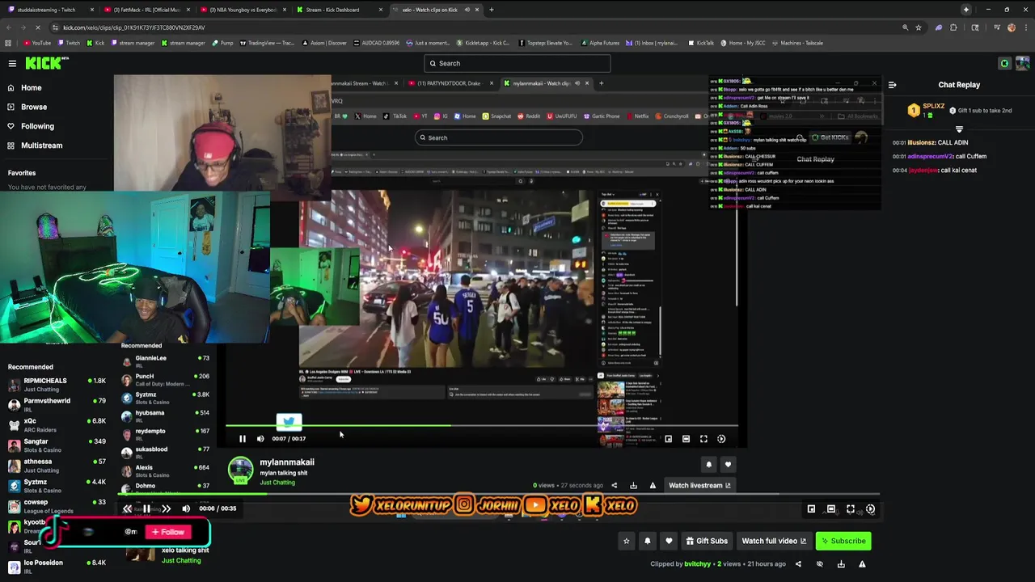Subscribe with the green Subscribe button
Viewport: 1035px width, 582px height.
(x=843, y=541)
